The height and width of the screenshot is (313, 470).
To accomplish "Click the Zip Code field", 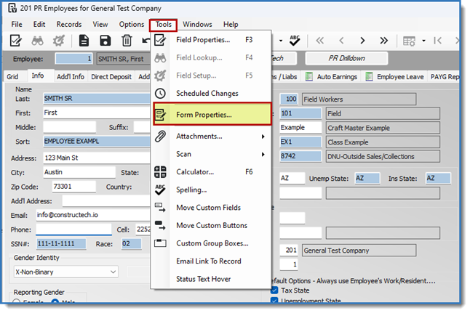I will point(74,187).
